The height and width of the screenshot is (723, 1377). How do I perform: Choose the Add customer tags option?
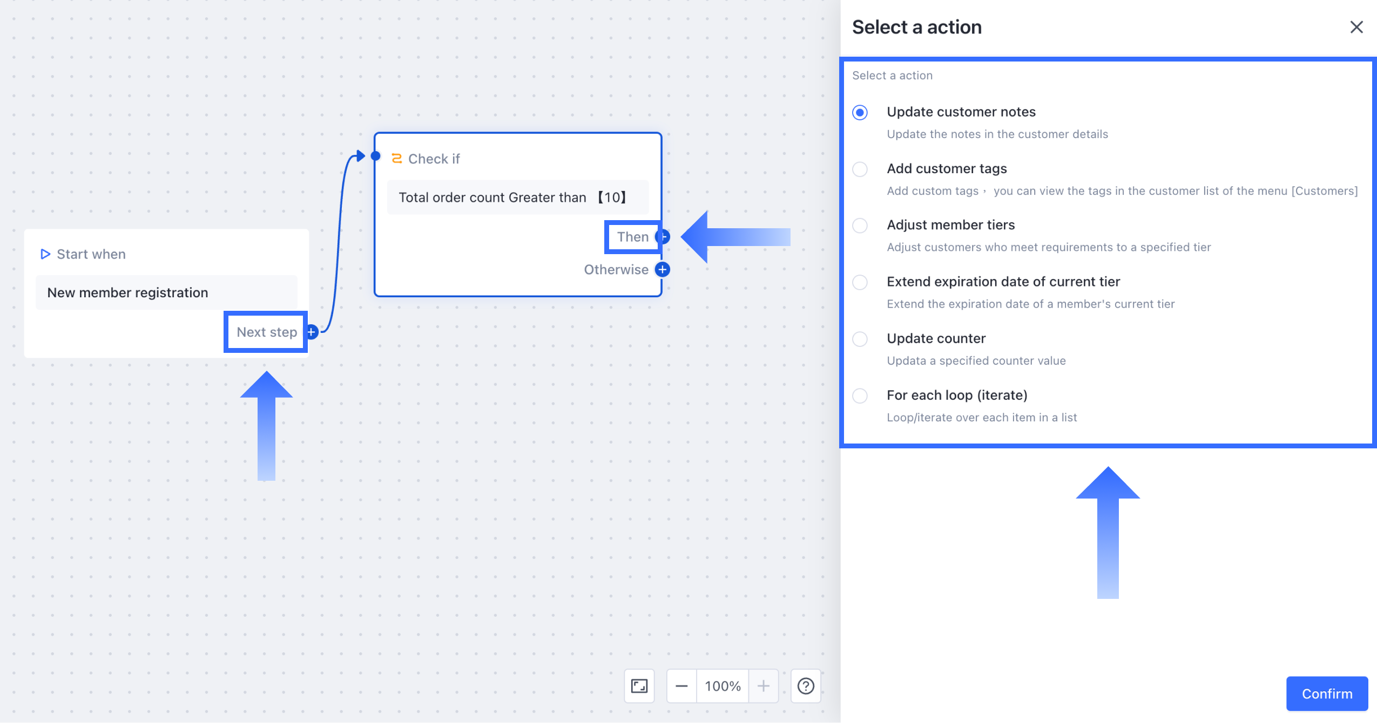point(860,169)
